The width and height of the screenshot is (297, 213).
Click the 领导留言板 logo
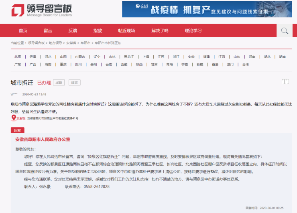tap(42, 10)
